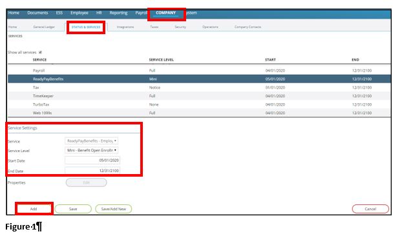Open the Service Level dropdown
This screenshot has width=402, height=245.
(x=92, y=150)
